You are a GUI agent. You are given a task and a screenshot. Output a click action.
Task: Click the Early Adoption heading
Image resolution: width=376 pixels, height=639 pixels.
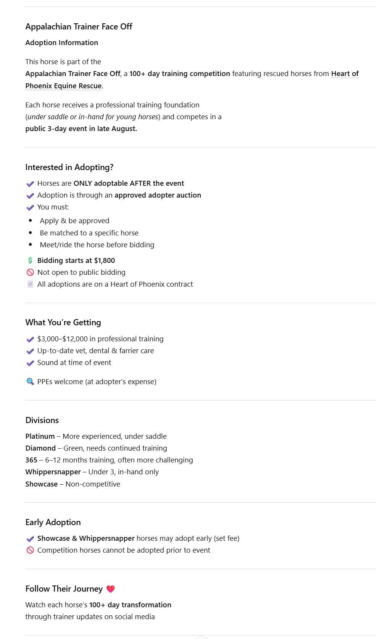53,522
